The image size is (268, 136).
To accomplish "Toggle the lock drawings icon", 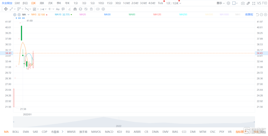I will pos(80,9).
